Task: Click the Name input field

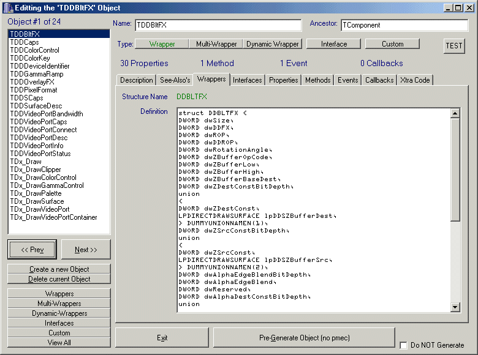Action: [218, 25]
